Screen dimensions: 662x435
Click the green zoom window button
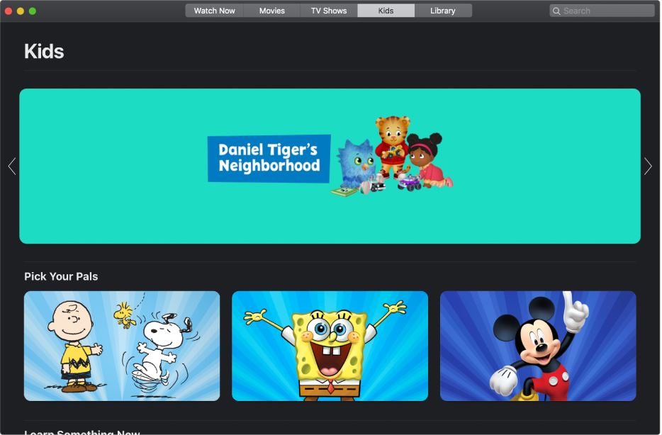click(33, 11)
